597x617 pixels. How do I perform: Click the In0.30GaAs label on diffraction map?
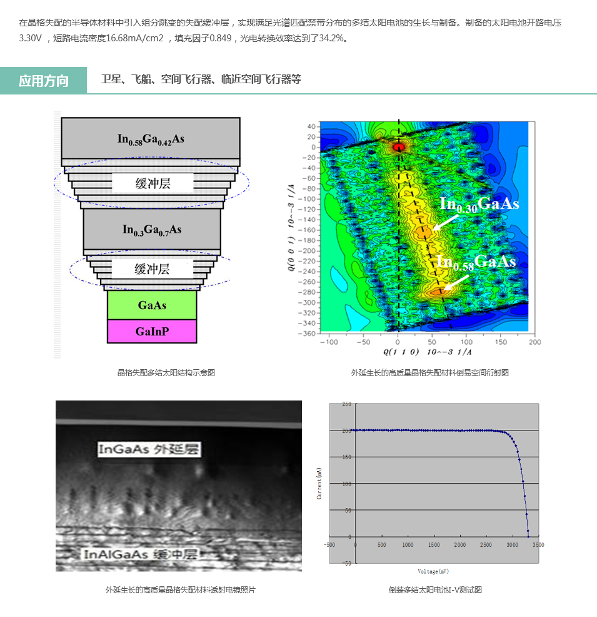tap(479, 204)
